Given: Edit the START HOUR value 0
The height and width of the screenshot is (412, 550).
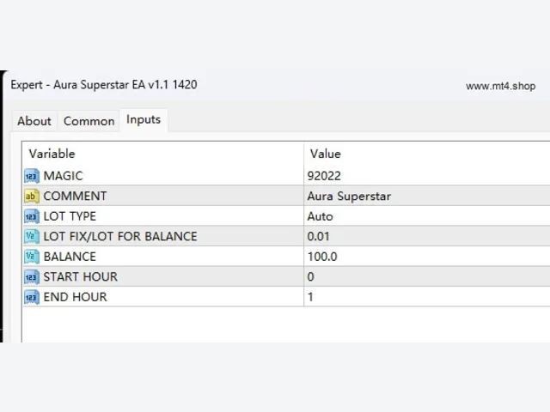Looking at the screenshot, I should coord(311,277).
